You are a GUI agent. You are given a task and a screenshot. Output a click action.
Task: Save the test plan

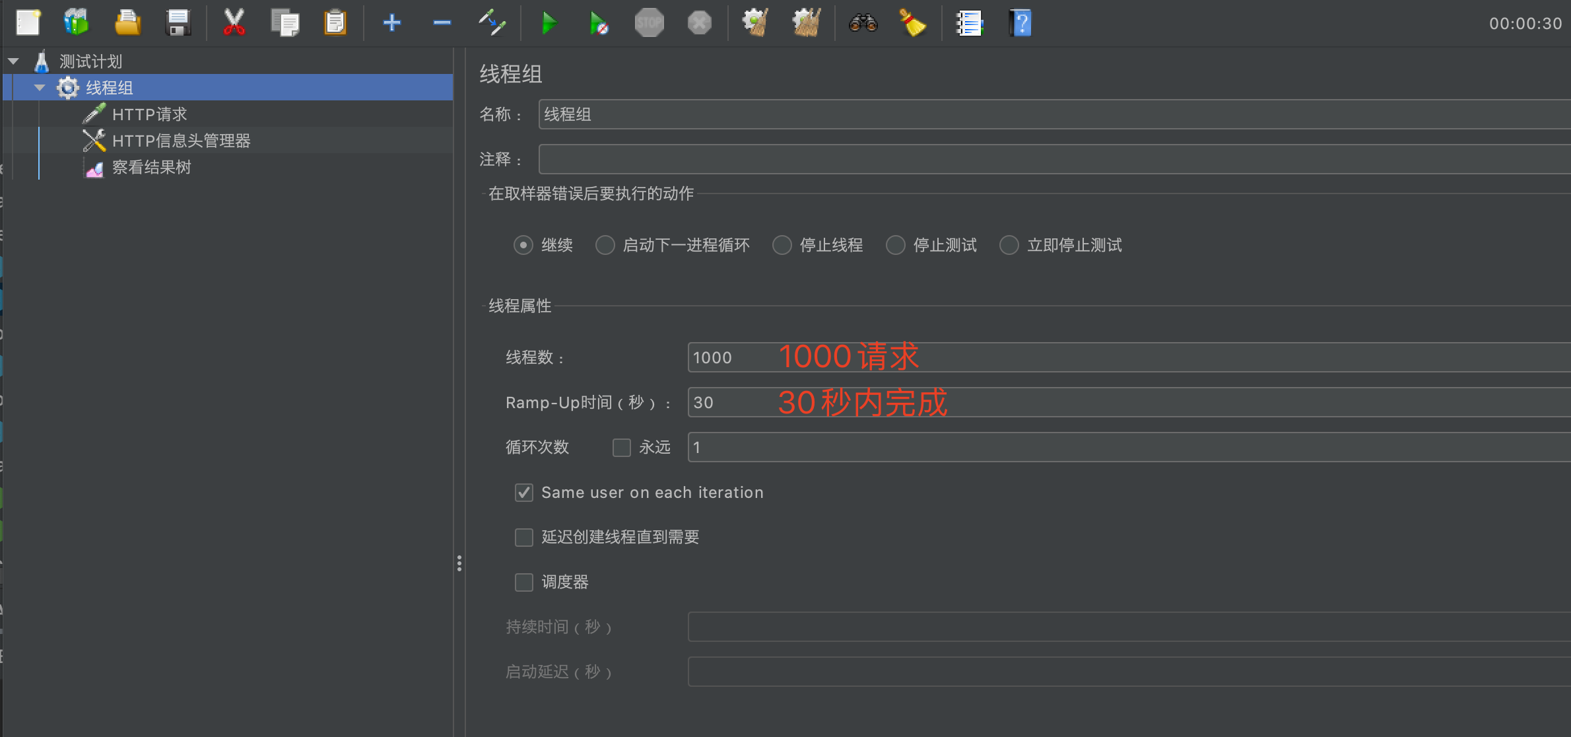point(178,22)
